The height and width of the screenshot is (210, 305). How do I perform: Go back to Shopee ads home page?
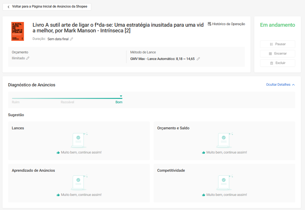pos(47,7)
